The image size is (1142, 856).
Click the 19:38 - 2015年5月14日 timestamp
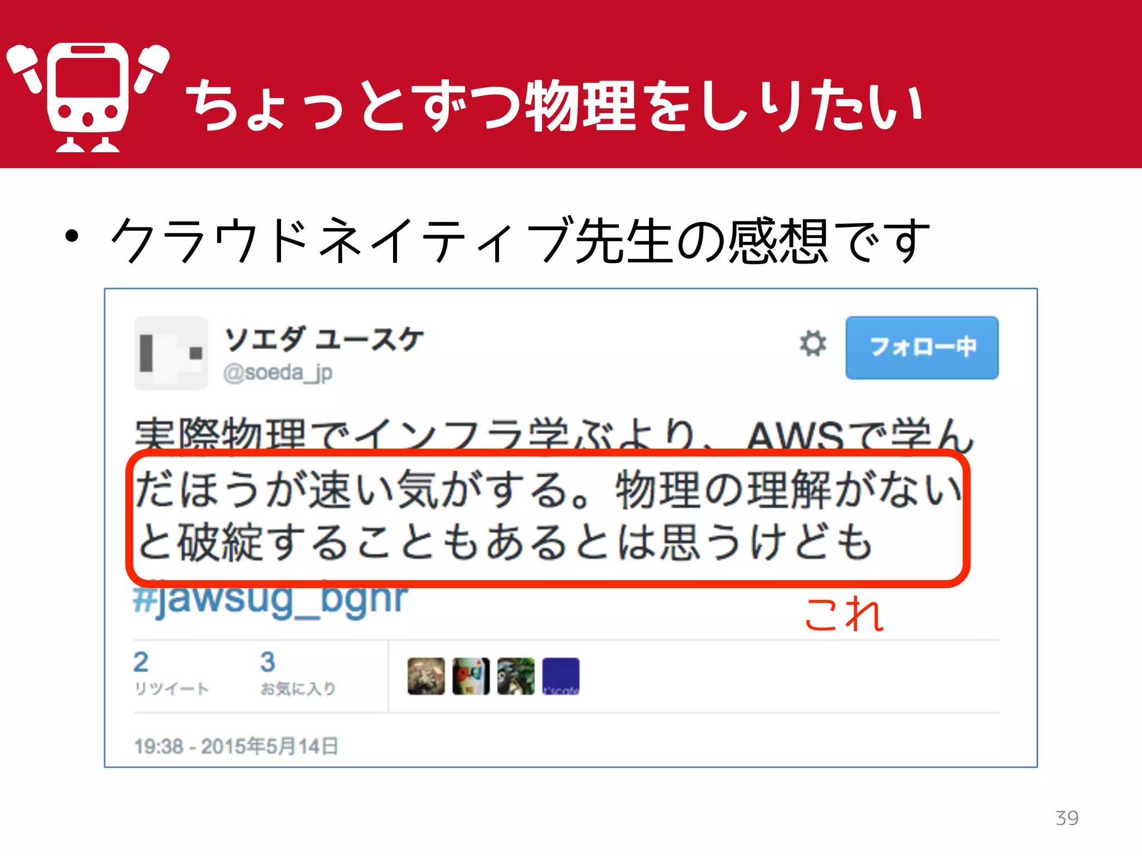tap(236, 746)
